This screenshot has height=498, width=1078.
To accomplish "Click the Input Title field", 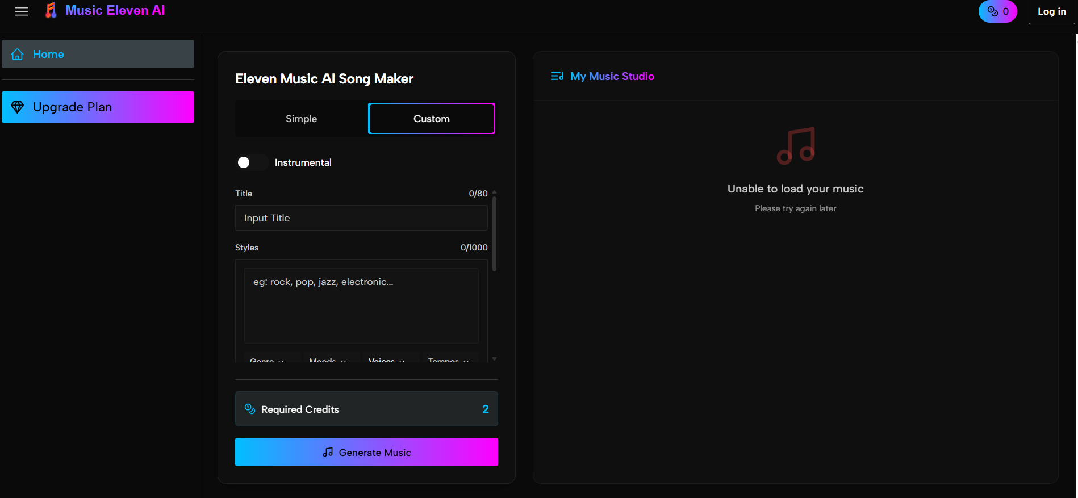I will point(361,218).
